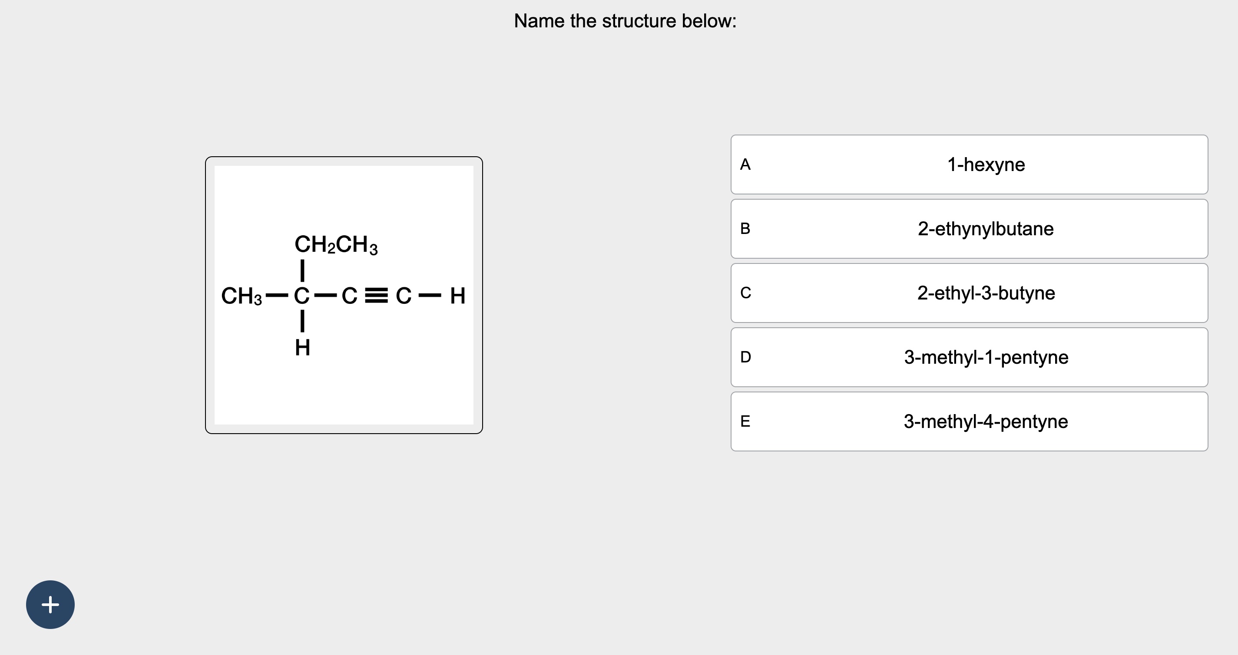Click the letter label C
1238x655 pixels.
pos(745,293)
